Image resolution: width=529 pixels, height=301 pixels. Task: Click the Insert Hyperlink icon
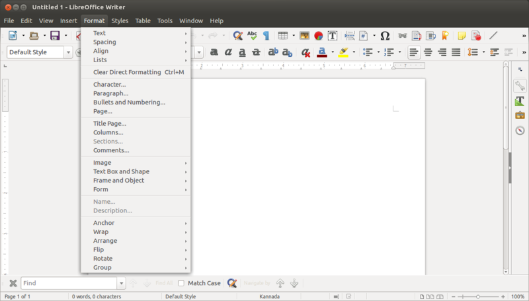click(403, 36)
